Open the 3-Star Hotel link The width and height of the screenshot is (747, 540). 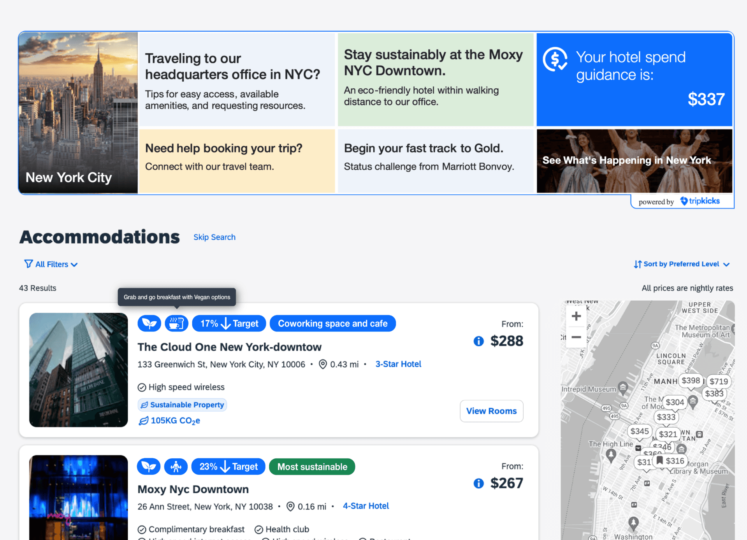tap(398, 364)
